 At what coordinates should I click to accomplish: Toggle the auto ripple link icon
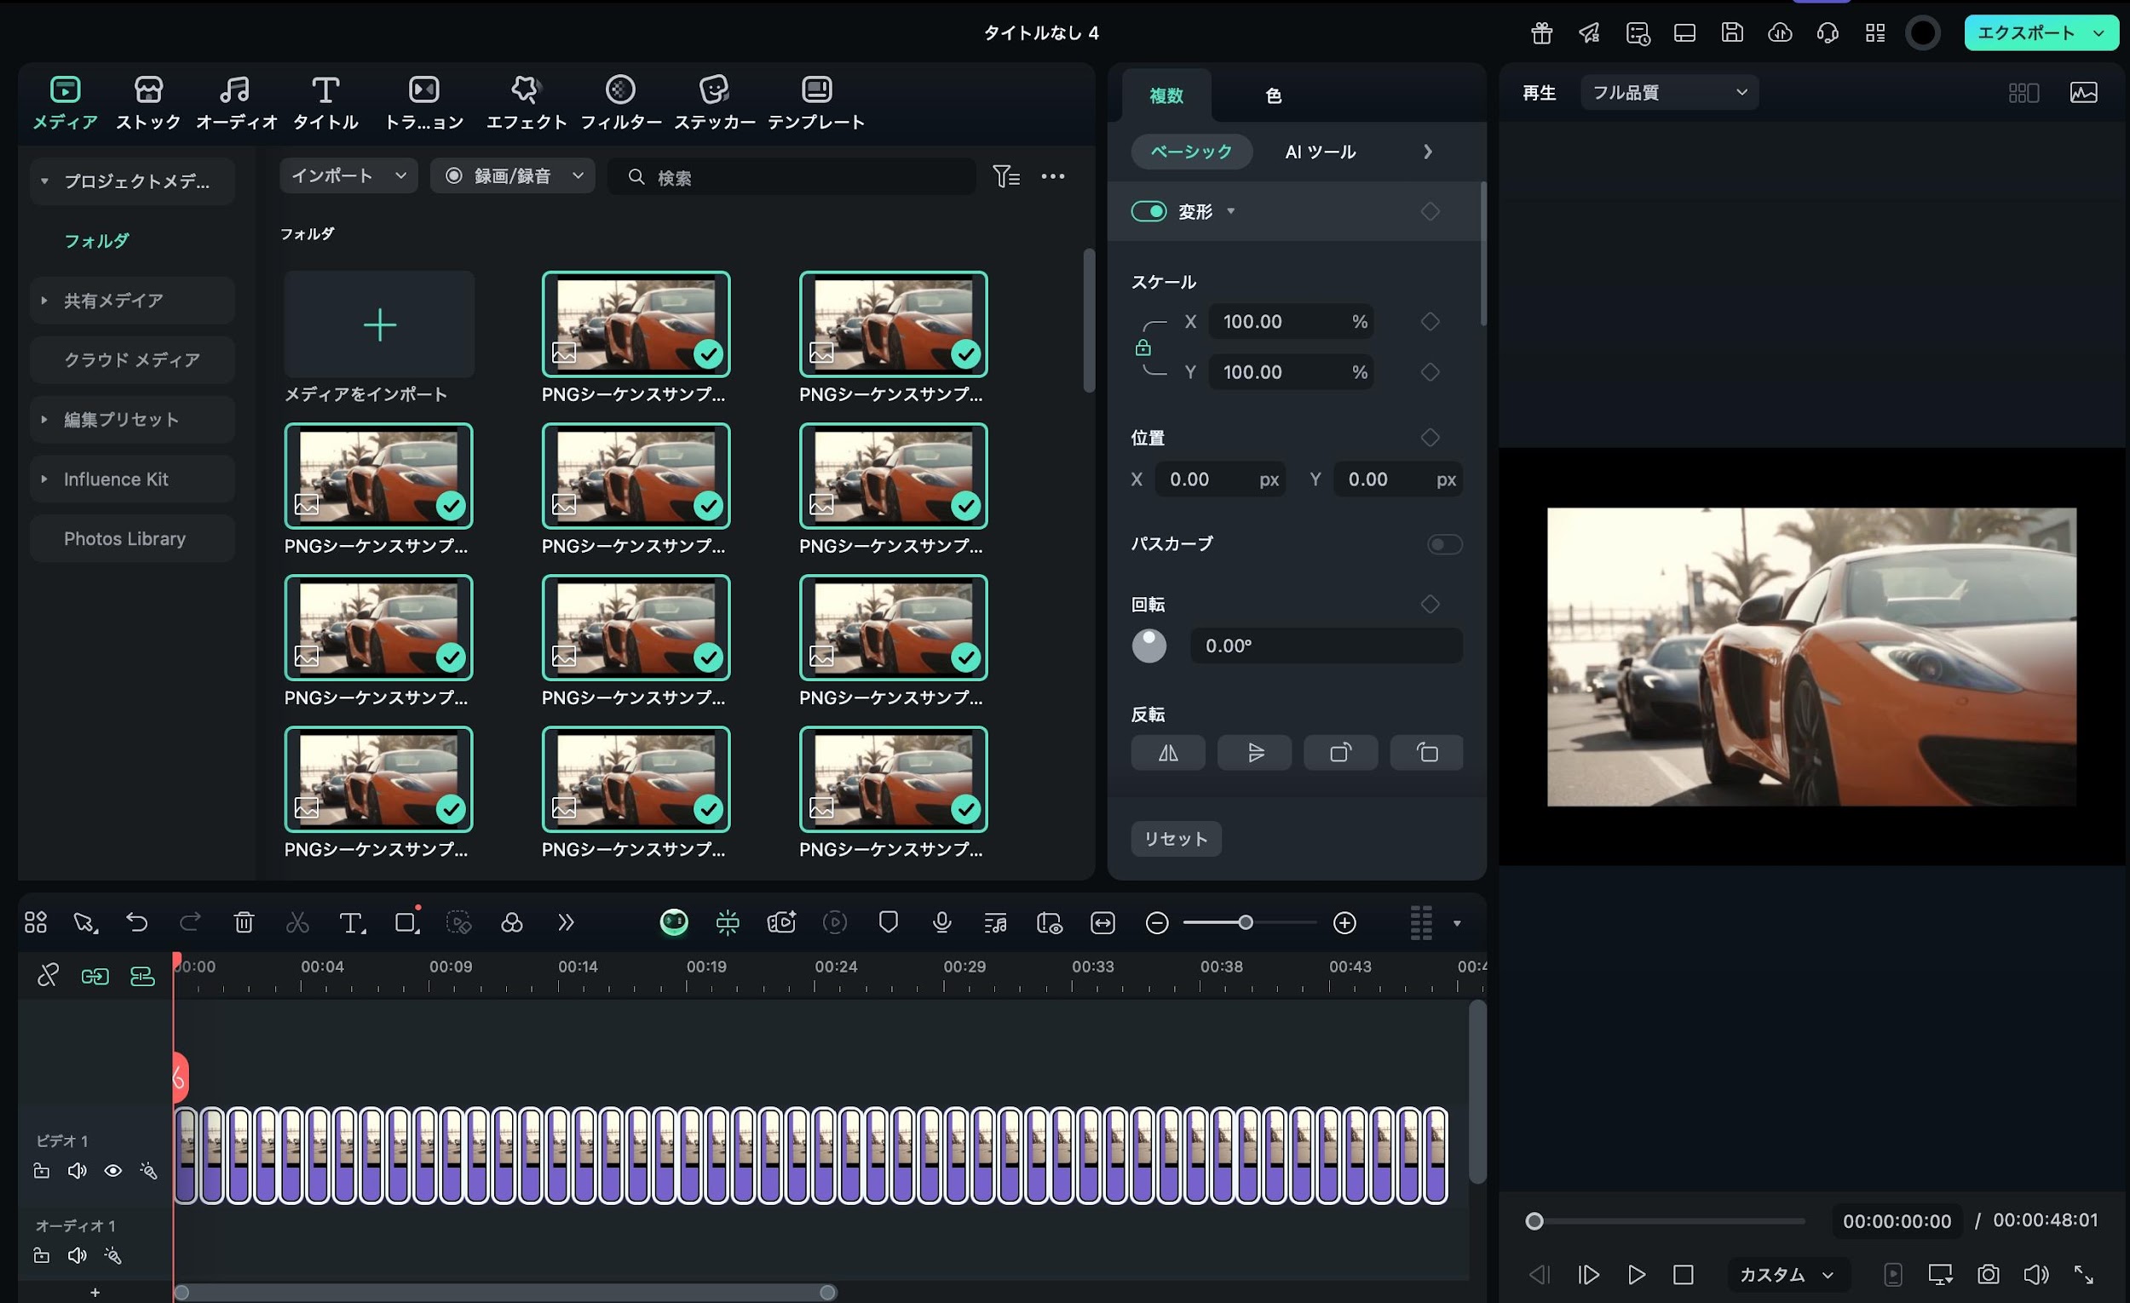pos(95,976)
